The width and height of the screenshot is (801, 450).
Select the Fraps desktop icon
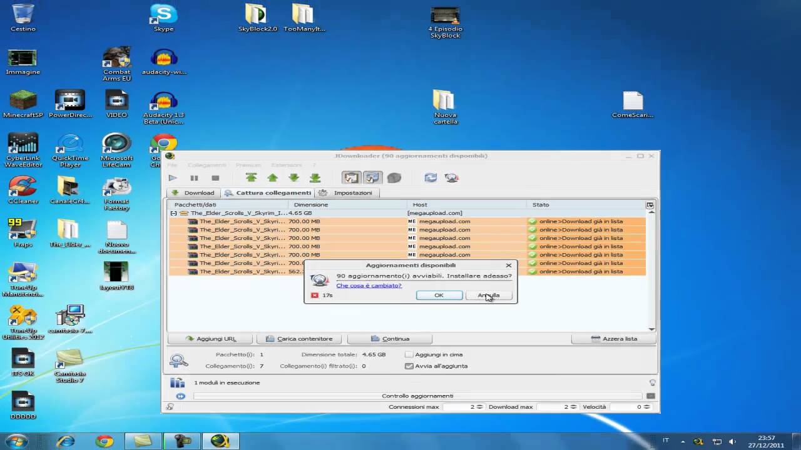point(23,234)
